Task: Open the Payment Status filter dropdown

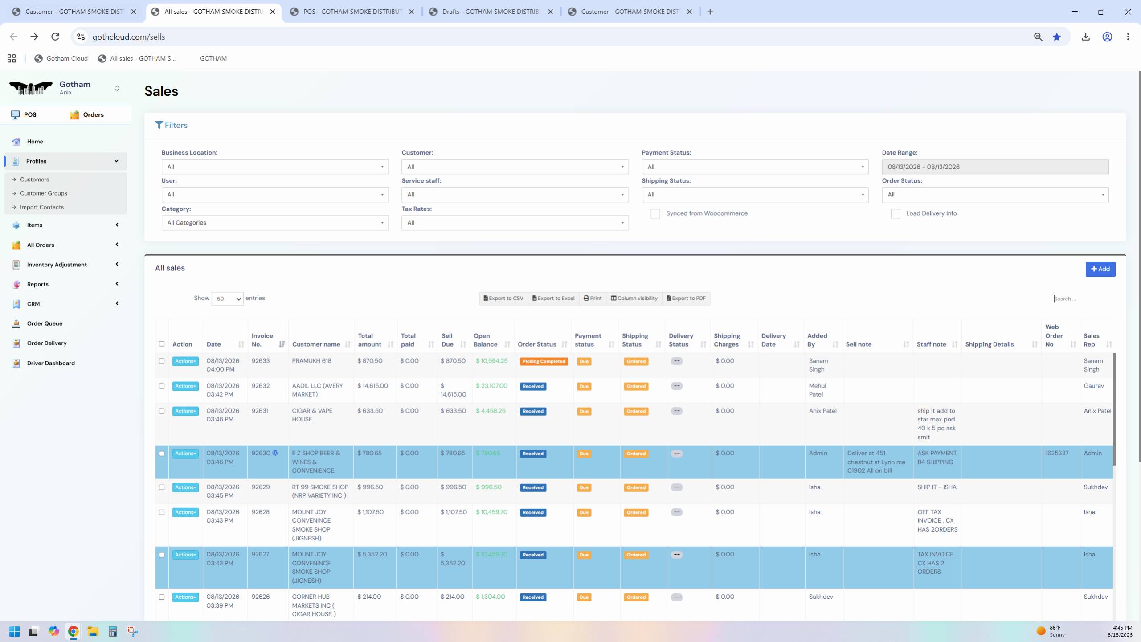Action: click(x=755, y=167)
